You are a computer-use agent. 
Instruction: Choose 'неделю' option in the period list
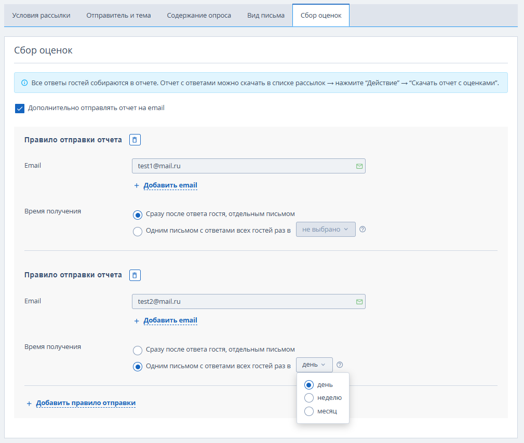(323, 398)
